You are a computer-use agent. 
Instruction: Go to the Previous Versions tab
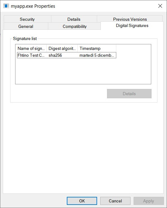(x=130, y=19)
